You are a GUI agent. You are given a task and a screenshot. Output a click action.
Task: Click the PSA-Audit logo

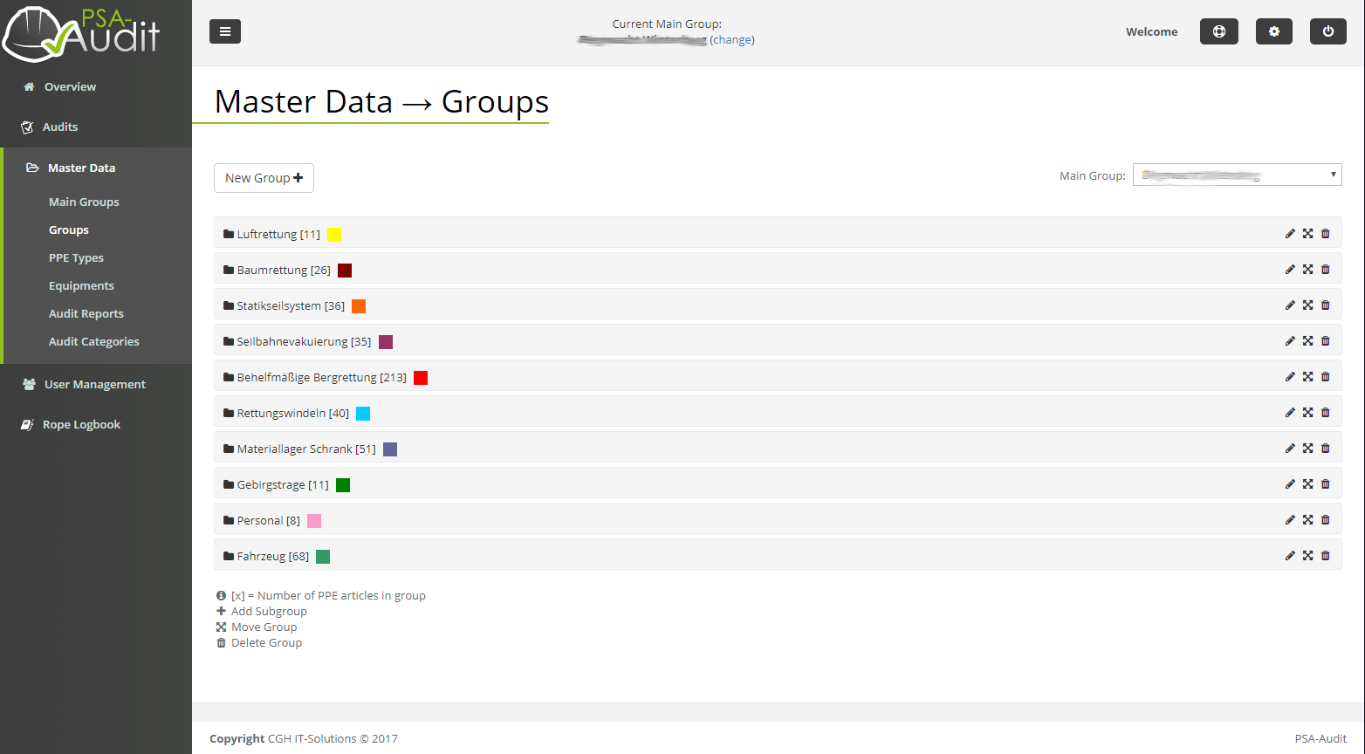[83, 33]
